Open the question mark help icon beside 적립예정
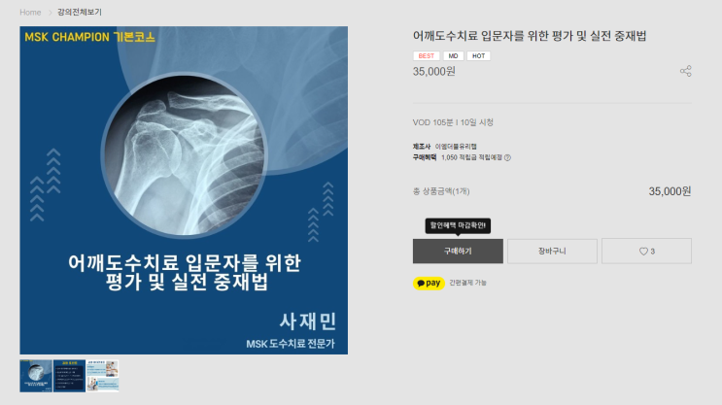722x405 pixels. (x=507, y=157)
